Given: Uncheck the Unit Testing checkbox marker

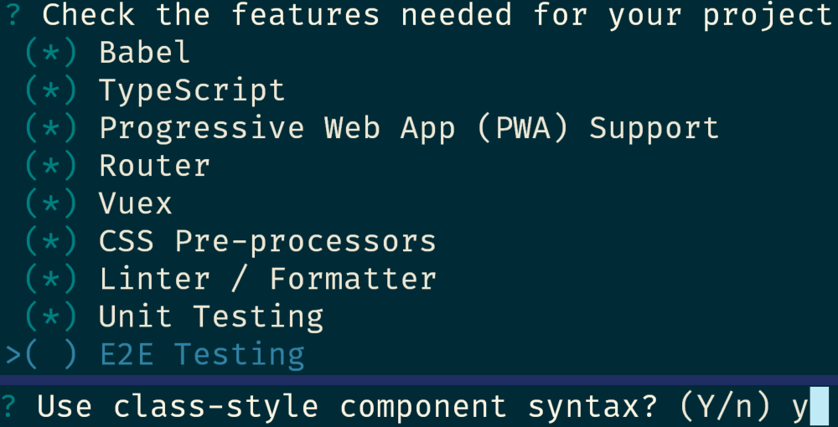Looking at the screenshot, I should pos(51,316).
